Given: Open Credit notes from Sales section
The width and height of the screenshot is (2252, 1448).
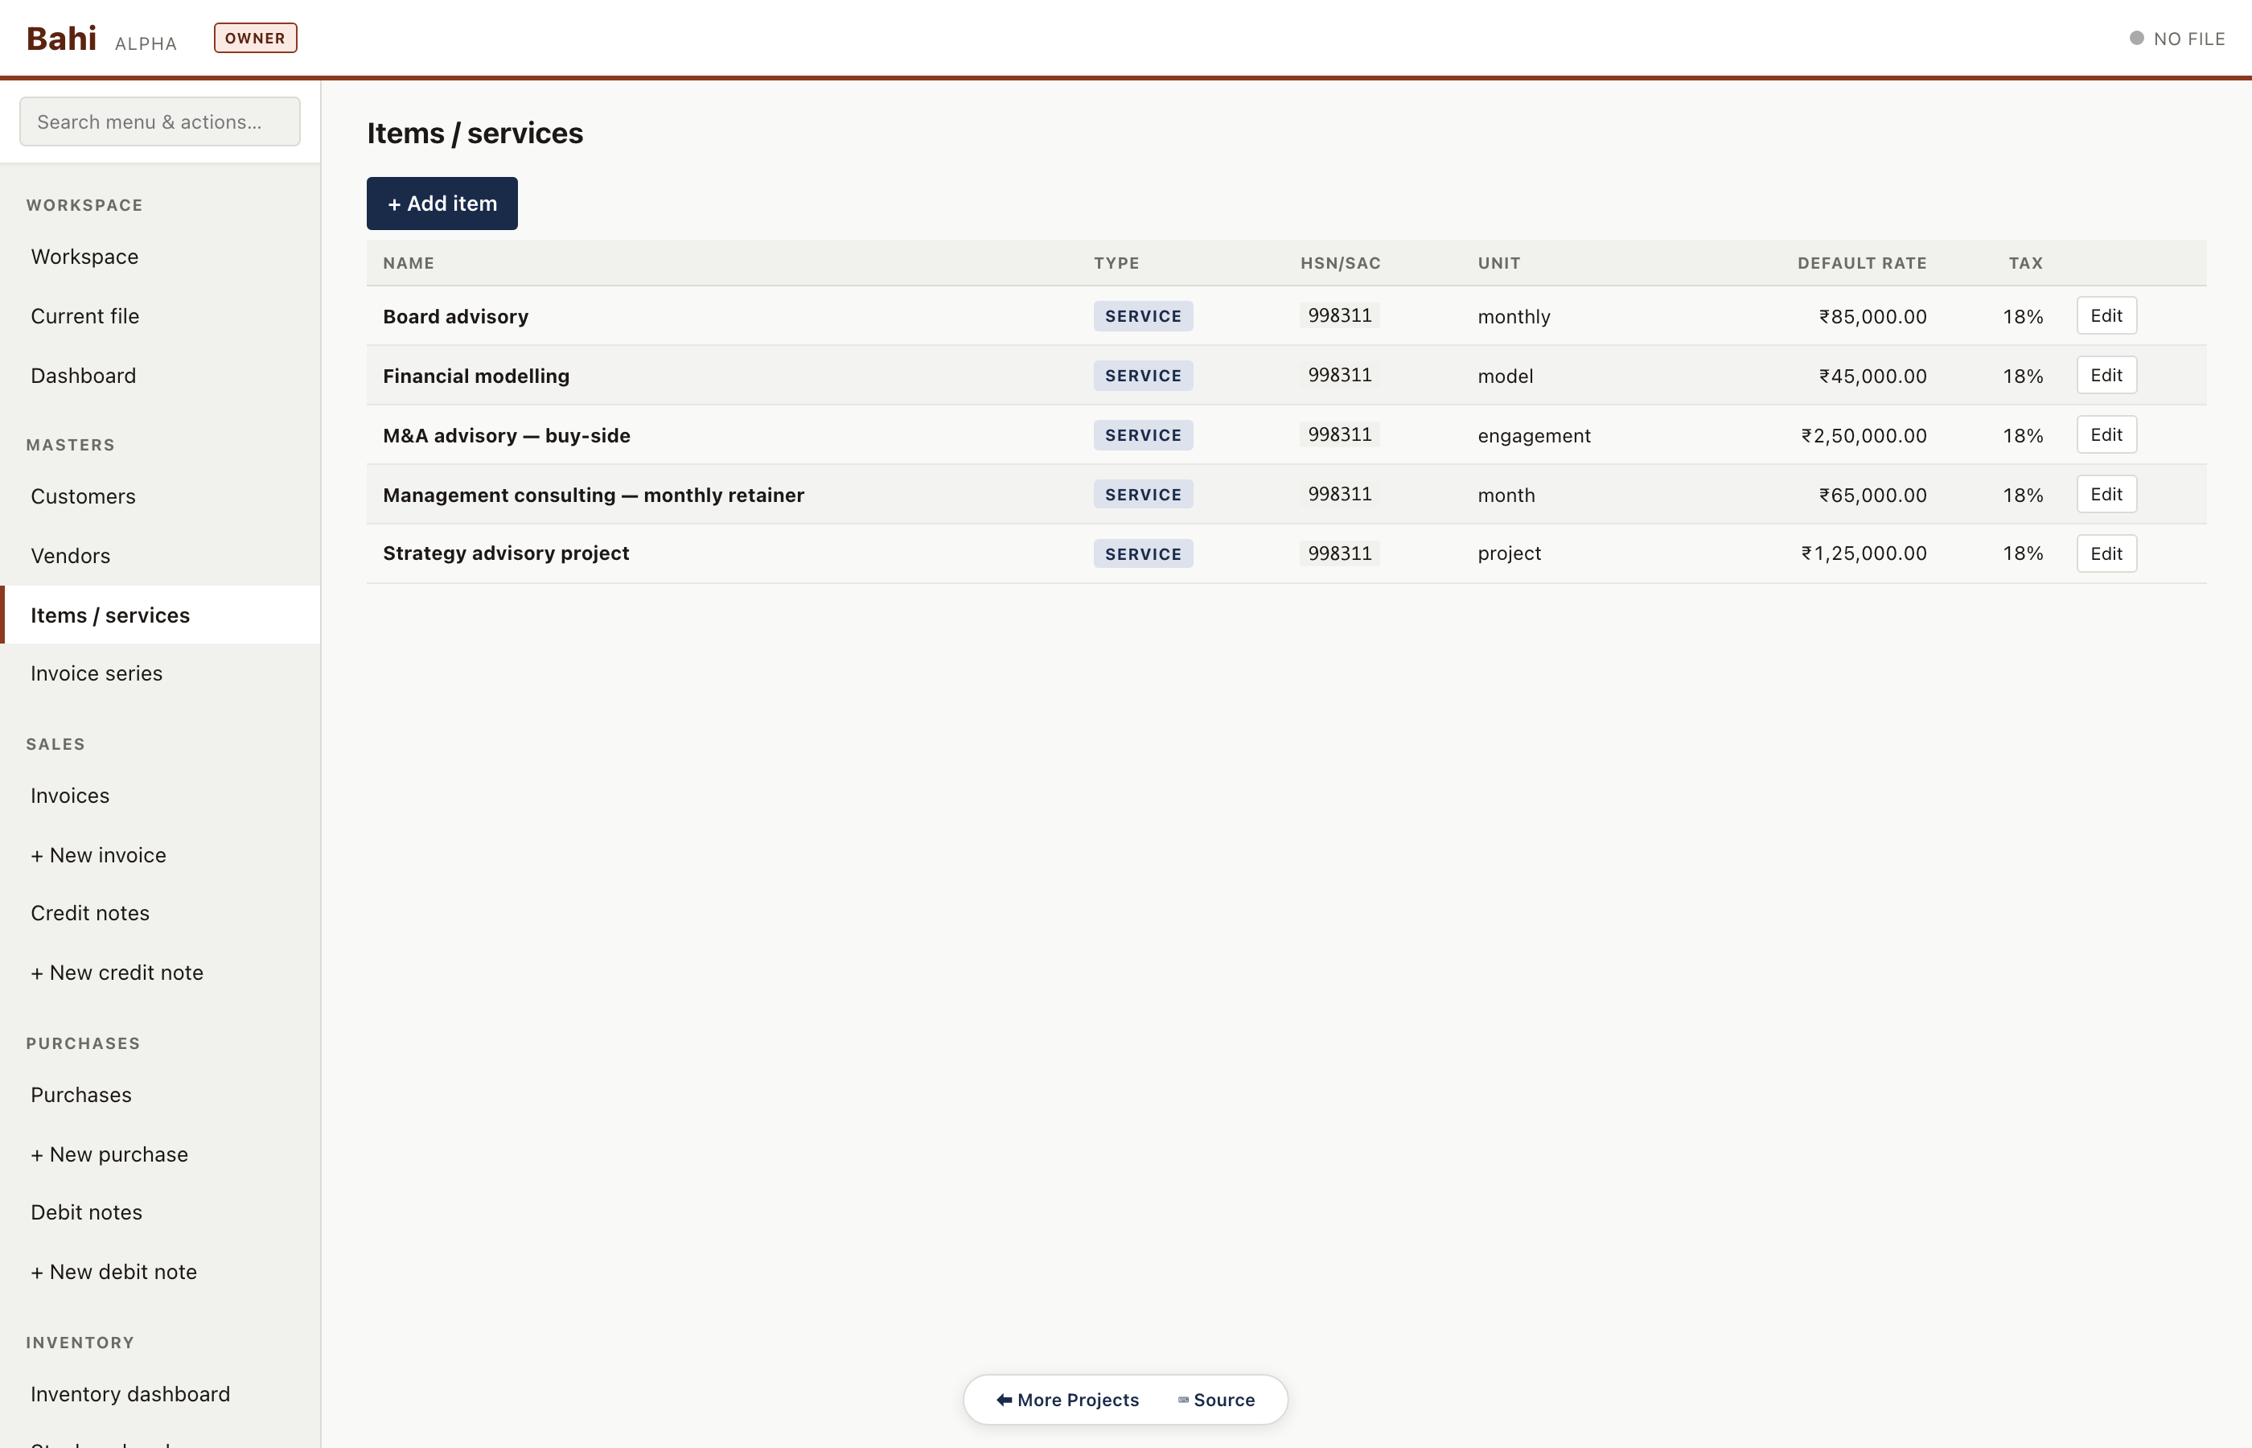Looking at the screenshot, I should 89,913.
